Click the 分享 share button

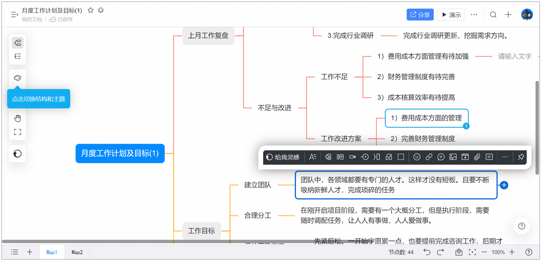point(420,15)
